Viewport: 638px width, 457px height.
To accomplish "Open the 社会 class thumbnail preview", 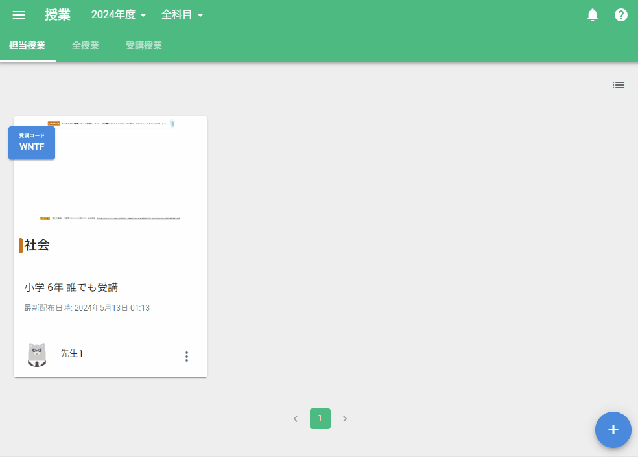I will pos(111,170).
